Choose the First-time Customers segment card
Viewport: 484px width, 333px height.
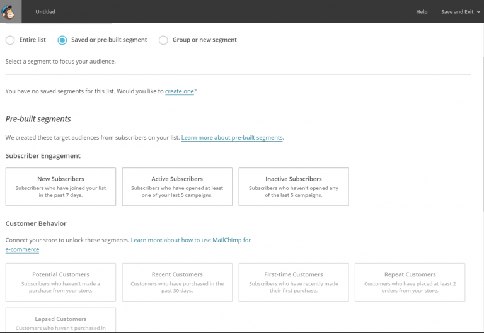[294, 282]
